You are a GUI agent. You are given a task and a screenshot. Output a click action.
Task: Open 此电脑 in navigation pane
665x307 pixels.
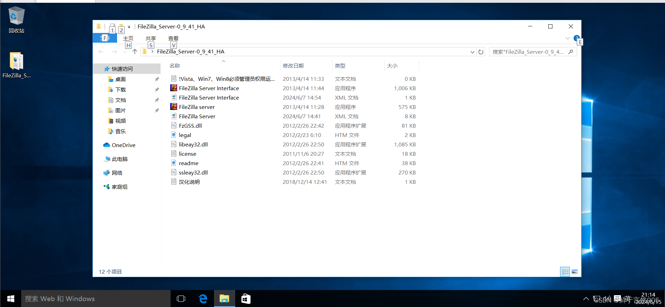tap(120, 159)
